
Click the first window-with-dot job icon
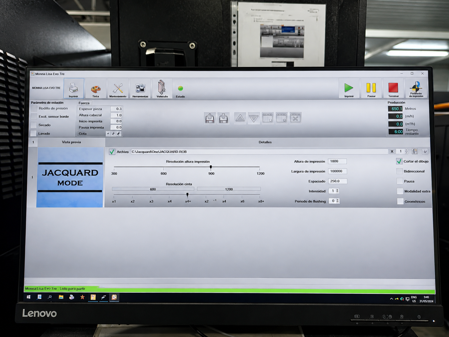click(x=268, y=118)
